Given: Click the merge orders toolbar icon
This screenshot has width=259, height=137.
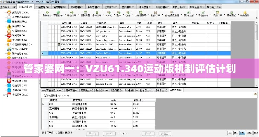Looking at the screenshot, I should [97, 12].
